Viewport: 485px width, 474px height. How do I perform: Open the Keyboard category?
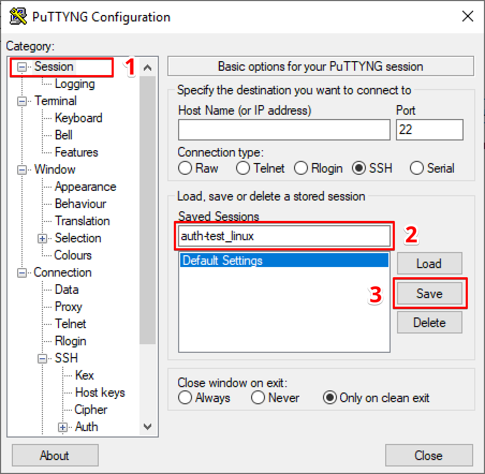[78, 118]
